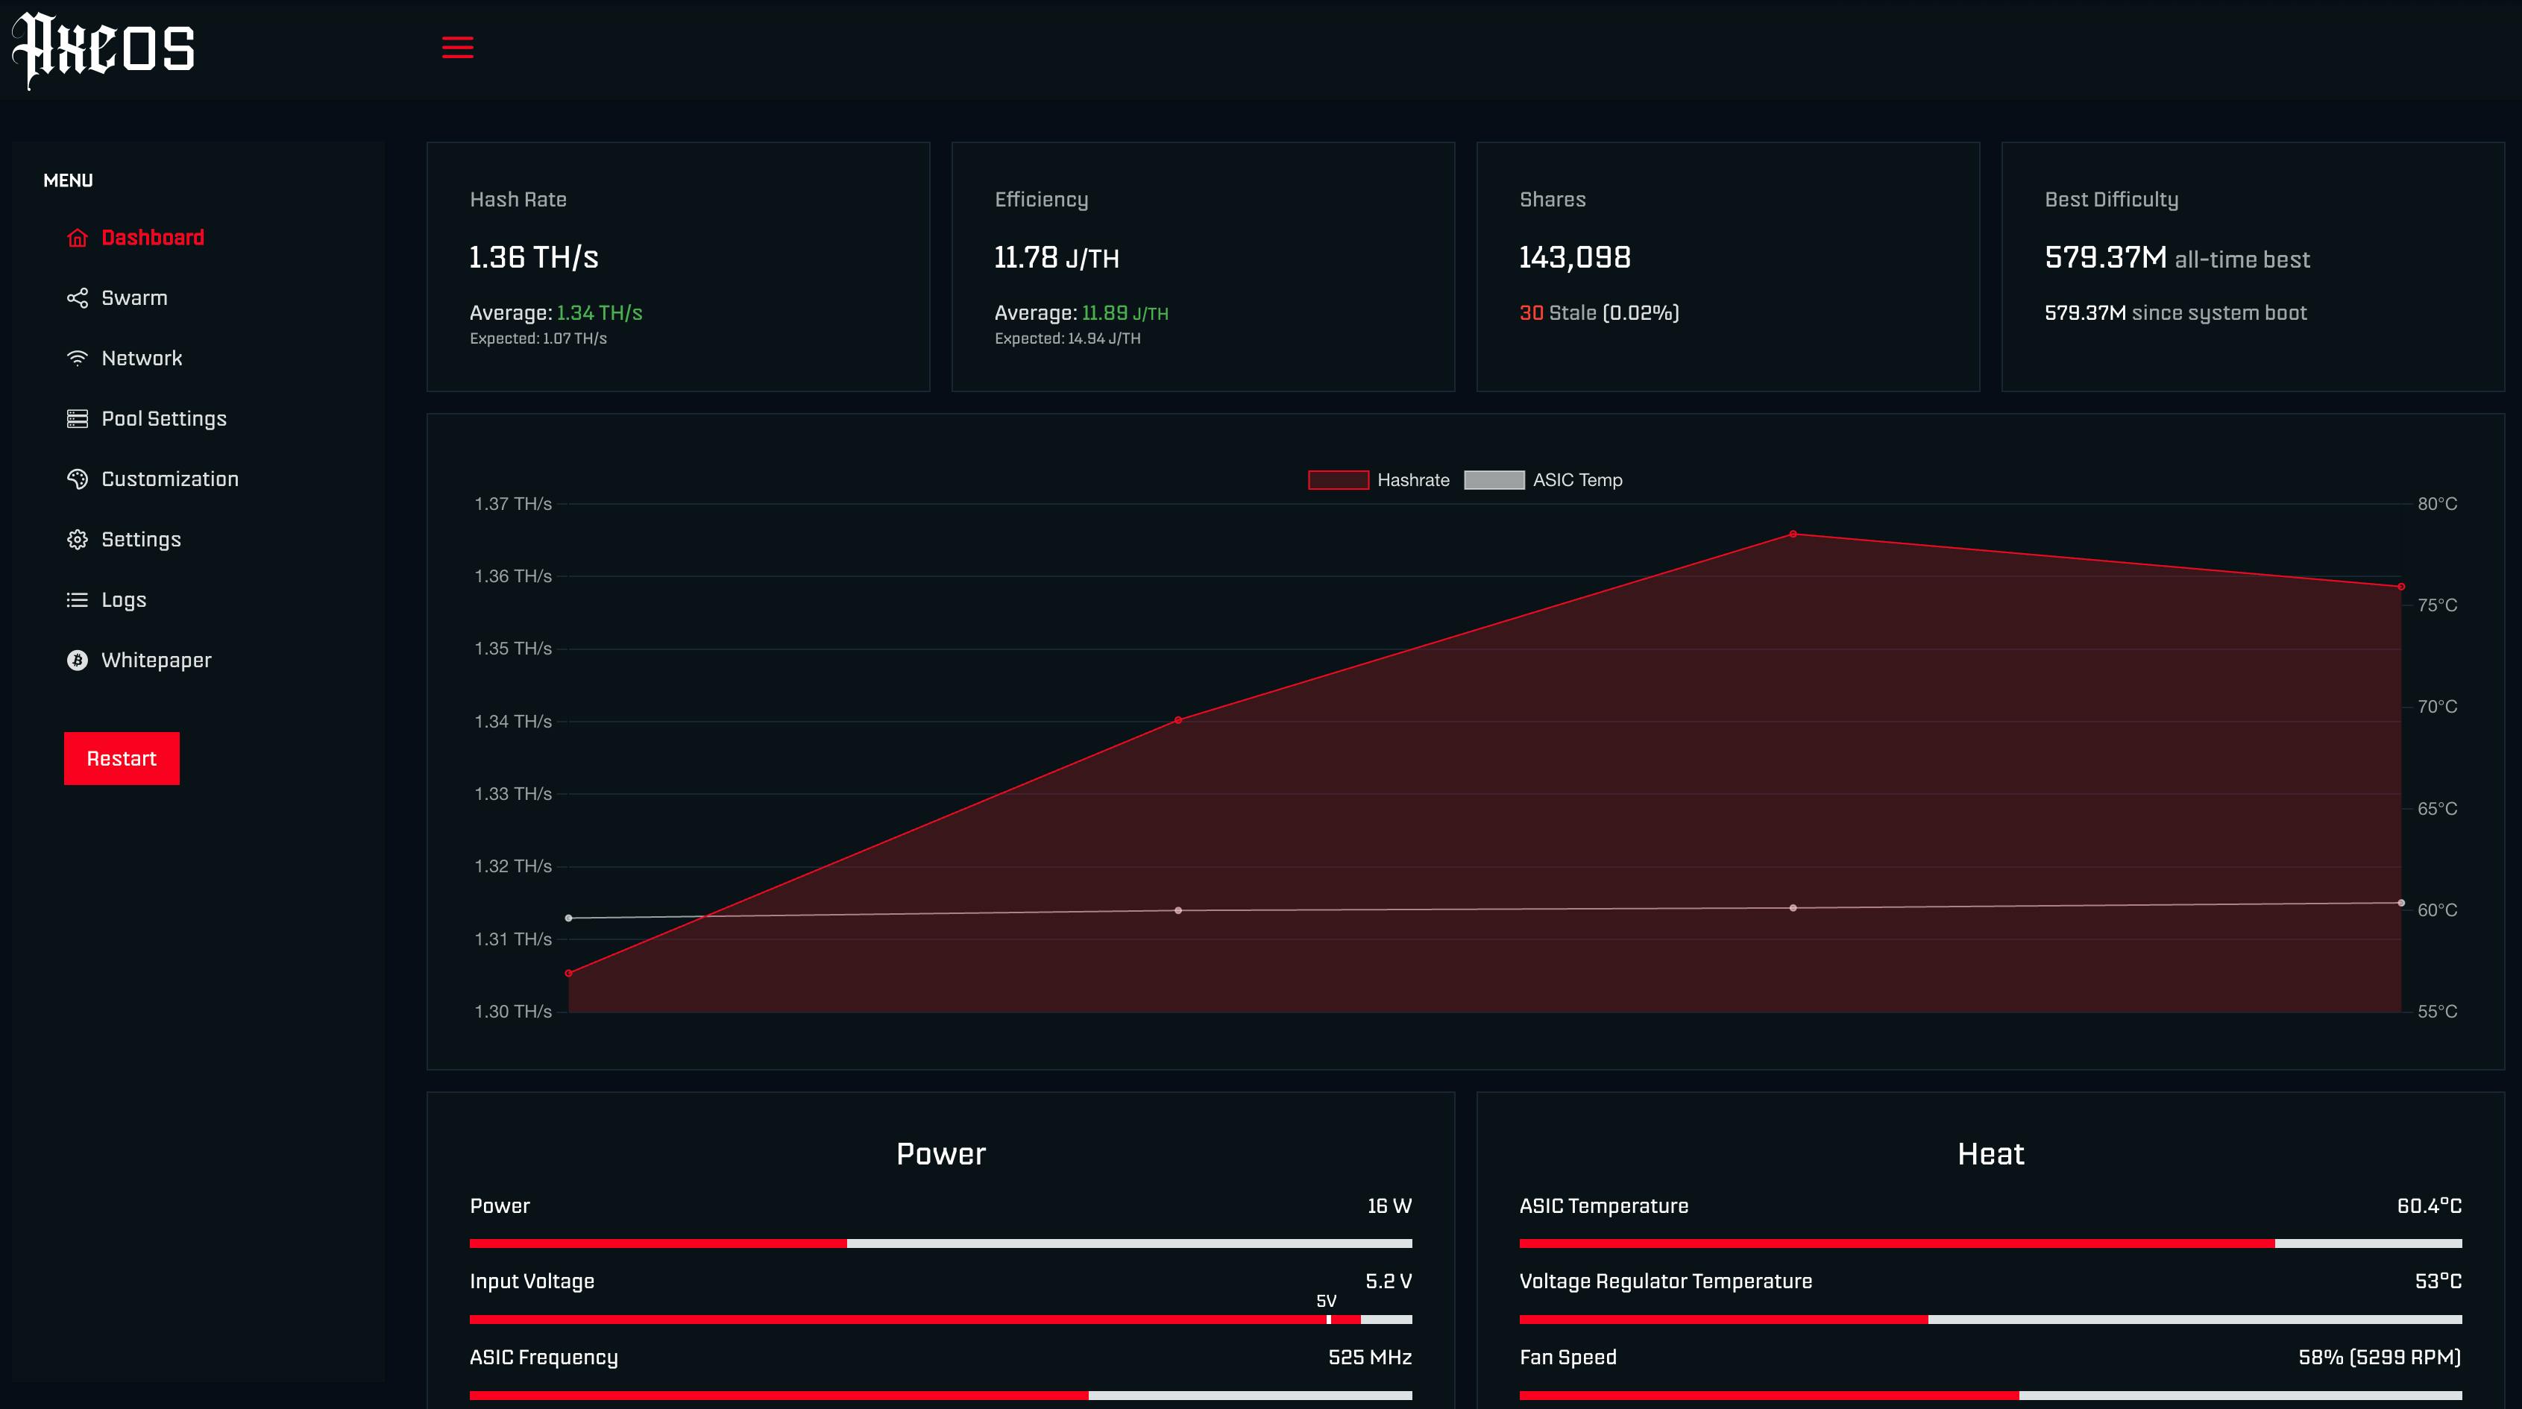The width and height of the screenshot is (2522, 1409).
Task: Open the AxeOS logo home link
Action: tap(104, 49)
